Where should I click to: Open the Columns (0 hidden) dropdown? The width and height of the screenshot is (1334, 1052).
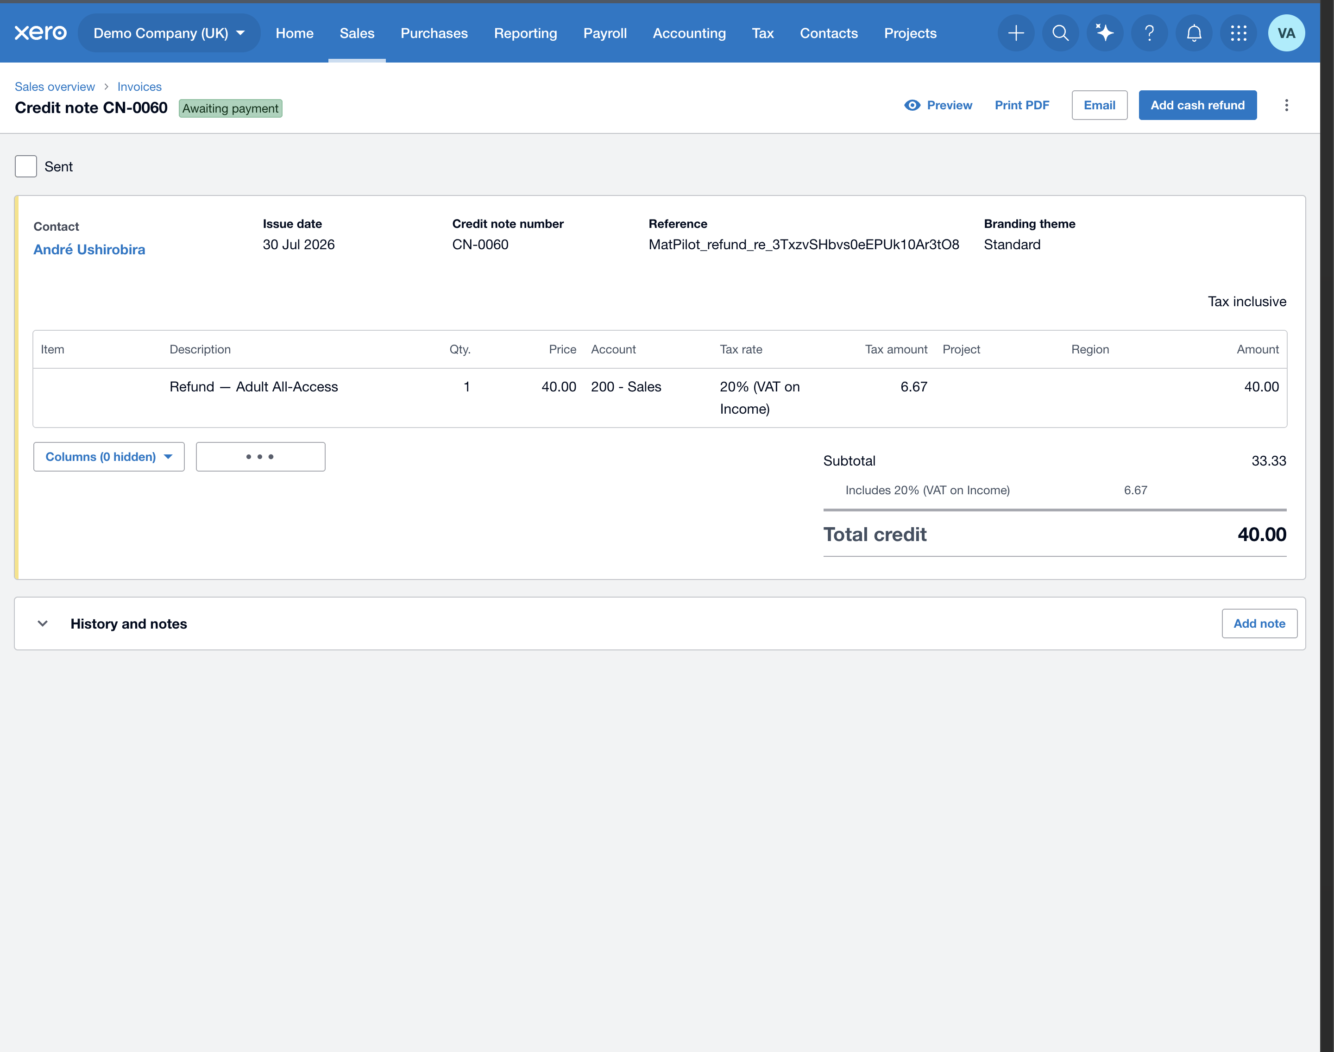click(x=109, y=456)
